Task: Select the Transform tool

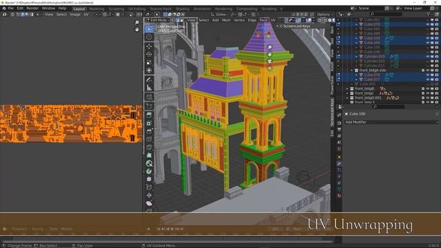Action: 149,70
